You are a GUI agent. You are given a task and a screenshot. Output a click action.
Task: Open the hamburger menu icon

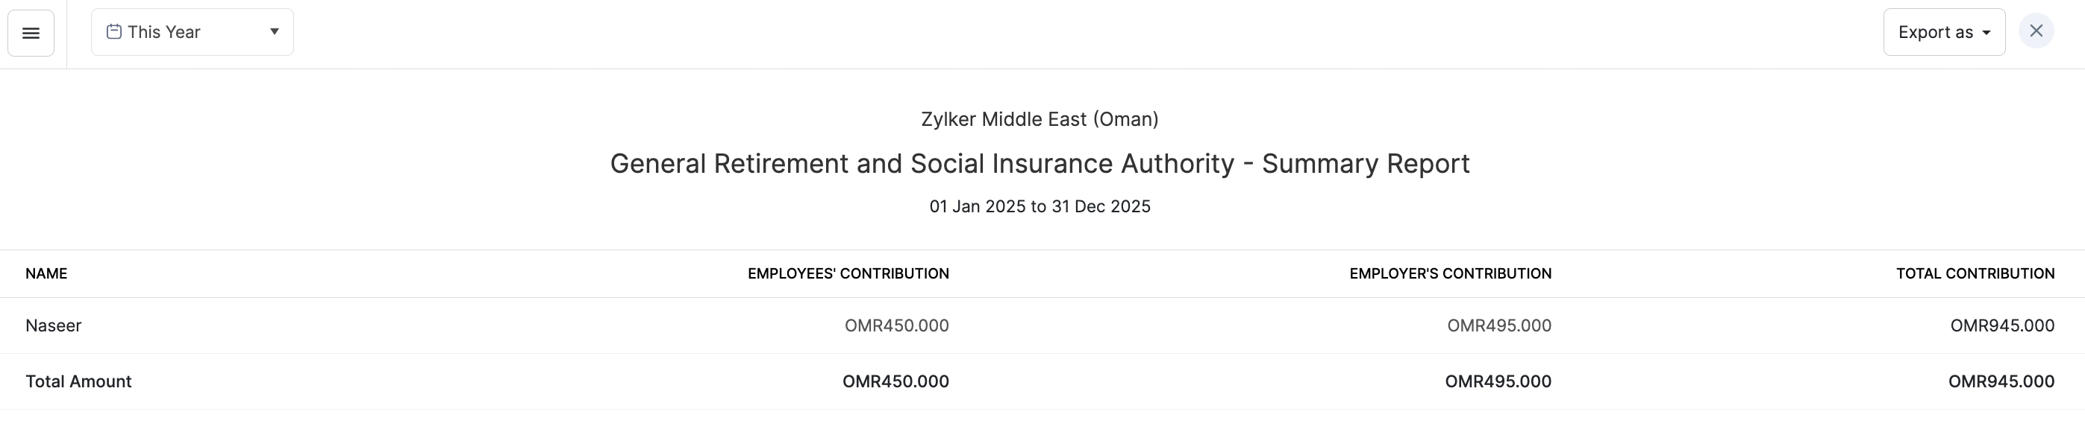pyautogui.click(x=31, y=34)
